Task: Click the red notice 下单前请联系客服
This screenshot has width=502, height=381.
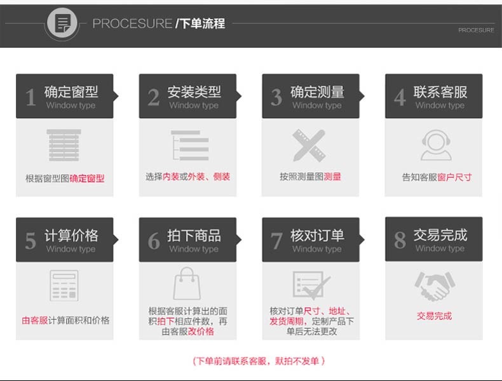Action: (259, 361)
